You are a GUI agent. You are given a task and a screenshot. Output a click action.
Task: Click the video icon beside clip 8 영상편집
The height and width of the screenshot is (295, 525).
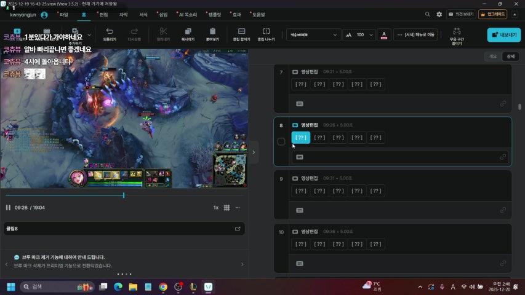click(x=295, y=125)
